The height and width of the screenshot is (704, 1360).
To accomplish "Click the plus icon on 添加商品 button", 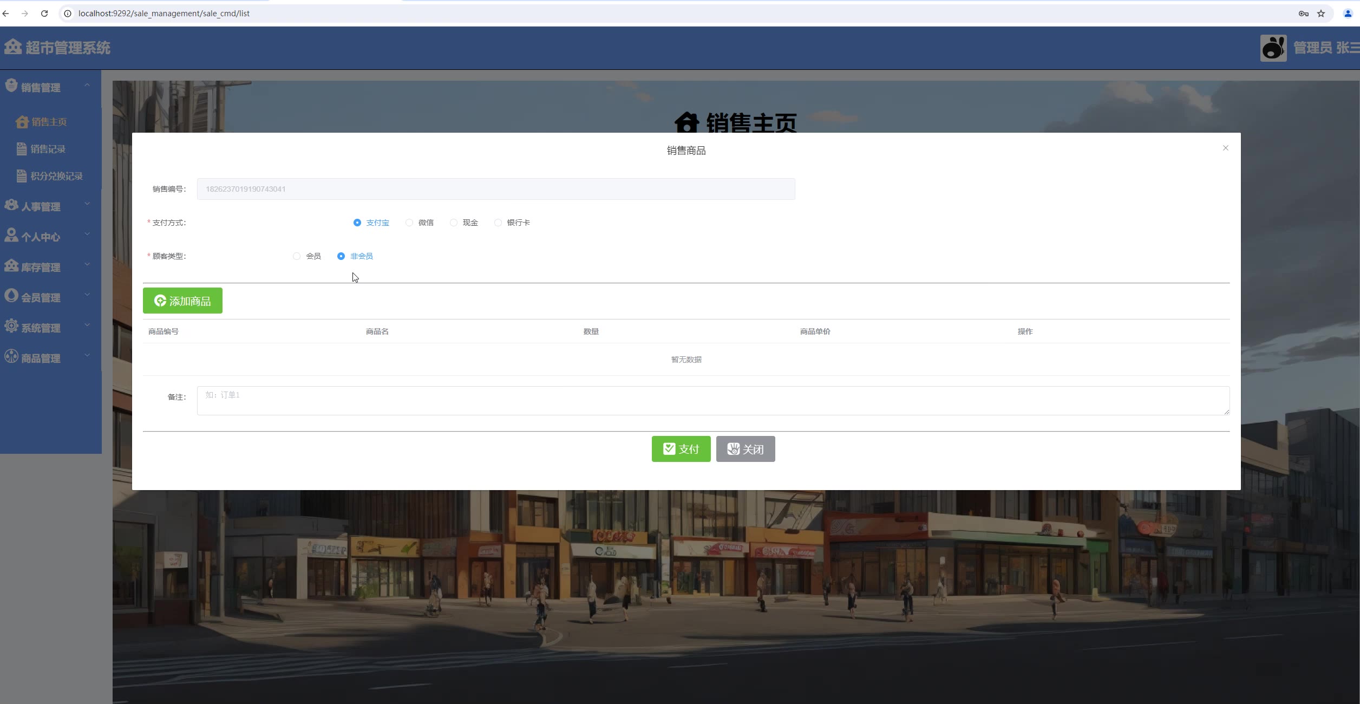I will click(160, 301).
